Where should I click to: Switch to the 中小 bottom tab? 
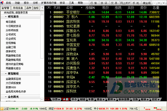(74, 100)
